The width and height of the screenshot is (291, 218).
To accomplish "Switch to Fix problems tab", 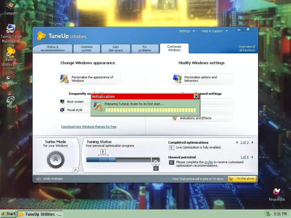I will point(145,49).
